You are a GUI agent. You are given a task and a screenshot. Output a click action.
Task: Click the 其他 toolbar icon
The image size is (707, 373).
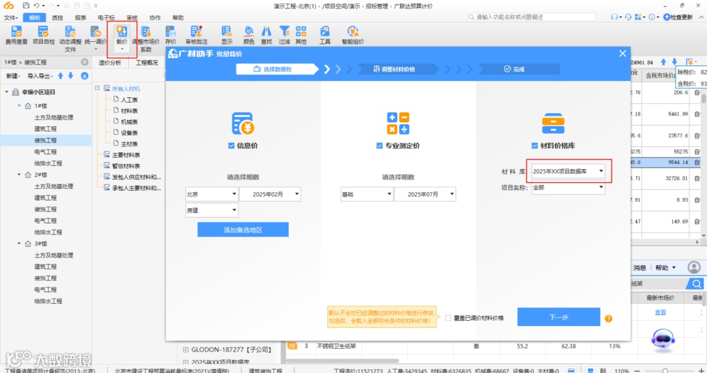tap(300, 35)
